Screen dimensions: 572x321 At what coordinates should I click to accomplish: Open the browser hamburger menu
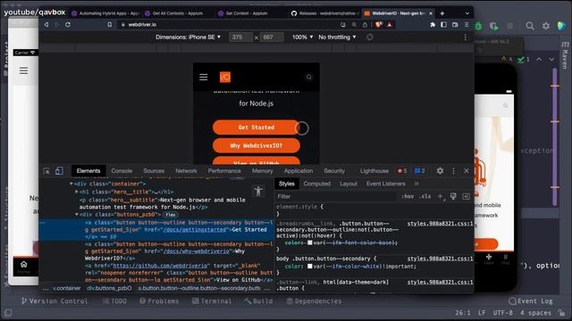(467, 24)
